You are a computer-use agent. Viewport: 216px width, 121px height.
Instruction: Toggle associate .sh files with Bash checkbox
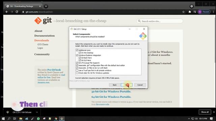tap(77, 68)
